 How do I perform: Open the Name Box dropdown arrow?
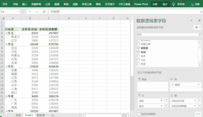coord(18,12)
